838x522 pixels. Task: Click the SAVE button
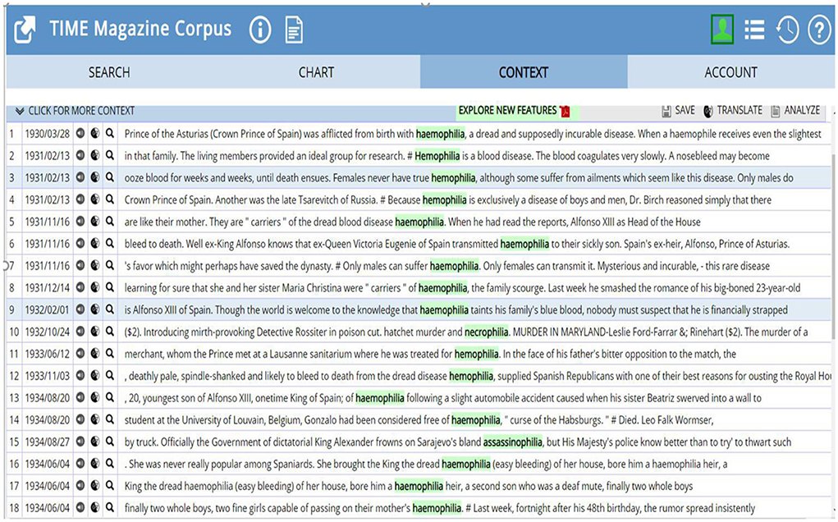678,111
